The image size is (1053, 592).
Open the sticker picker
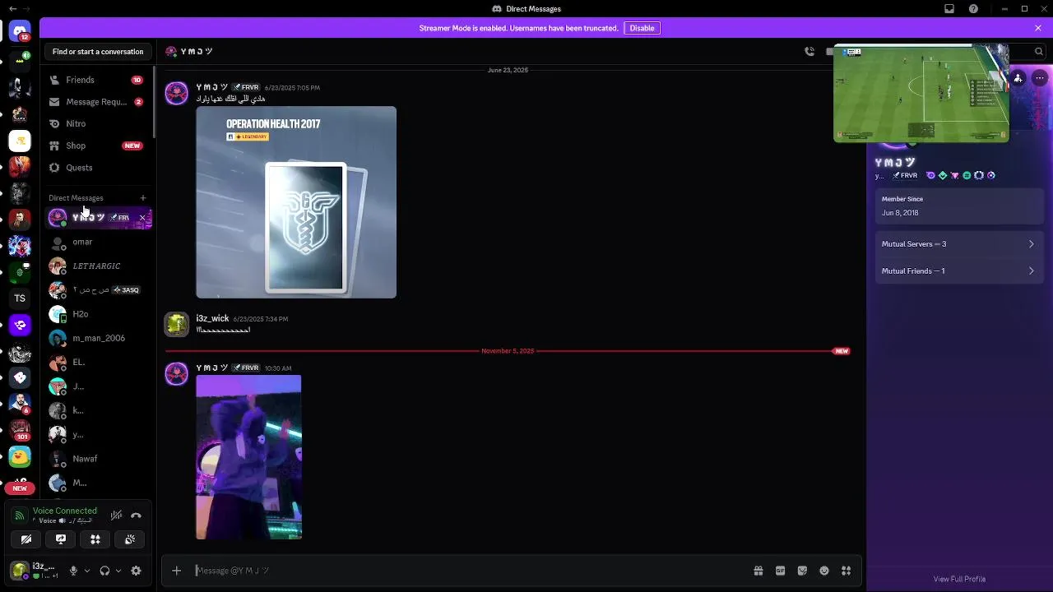point(802,571)
